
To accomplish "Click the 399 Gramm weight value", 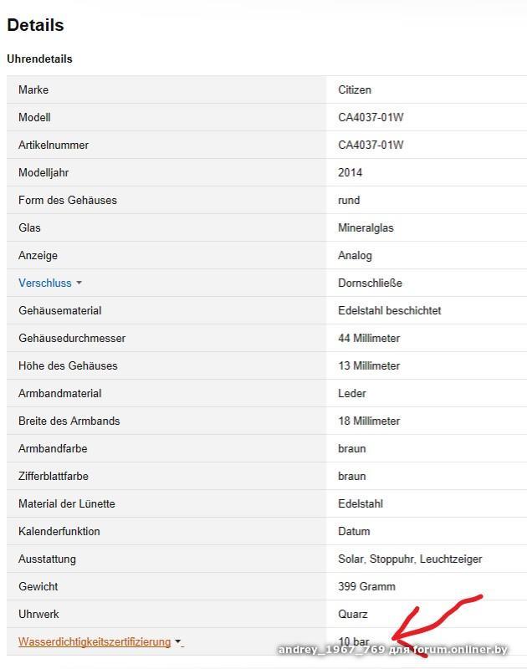I will 366,587.
